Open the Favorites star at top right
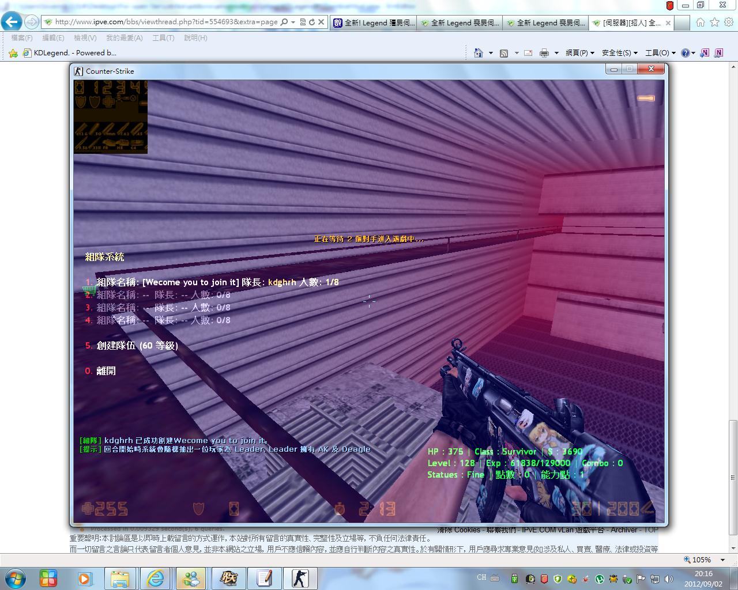The height and width of the screenshot is (590, 738). (714, 22)
